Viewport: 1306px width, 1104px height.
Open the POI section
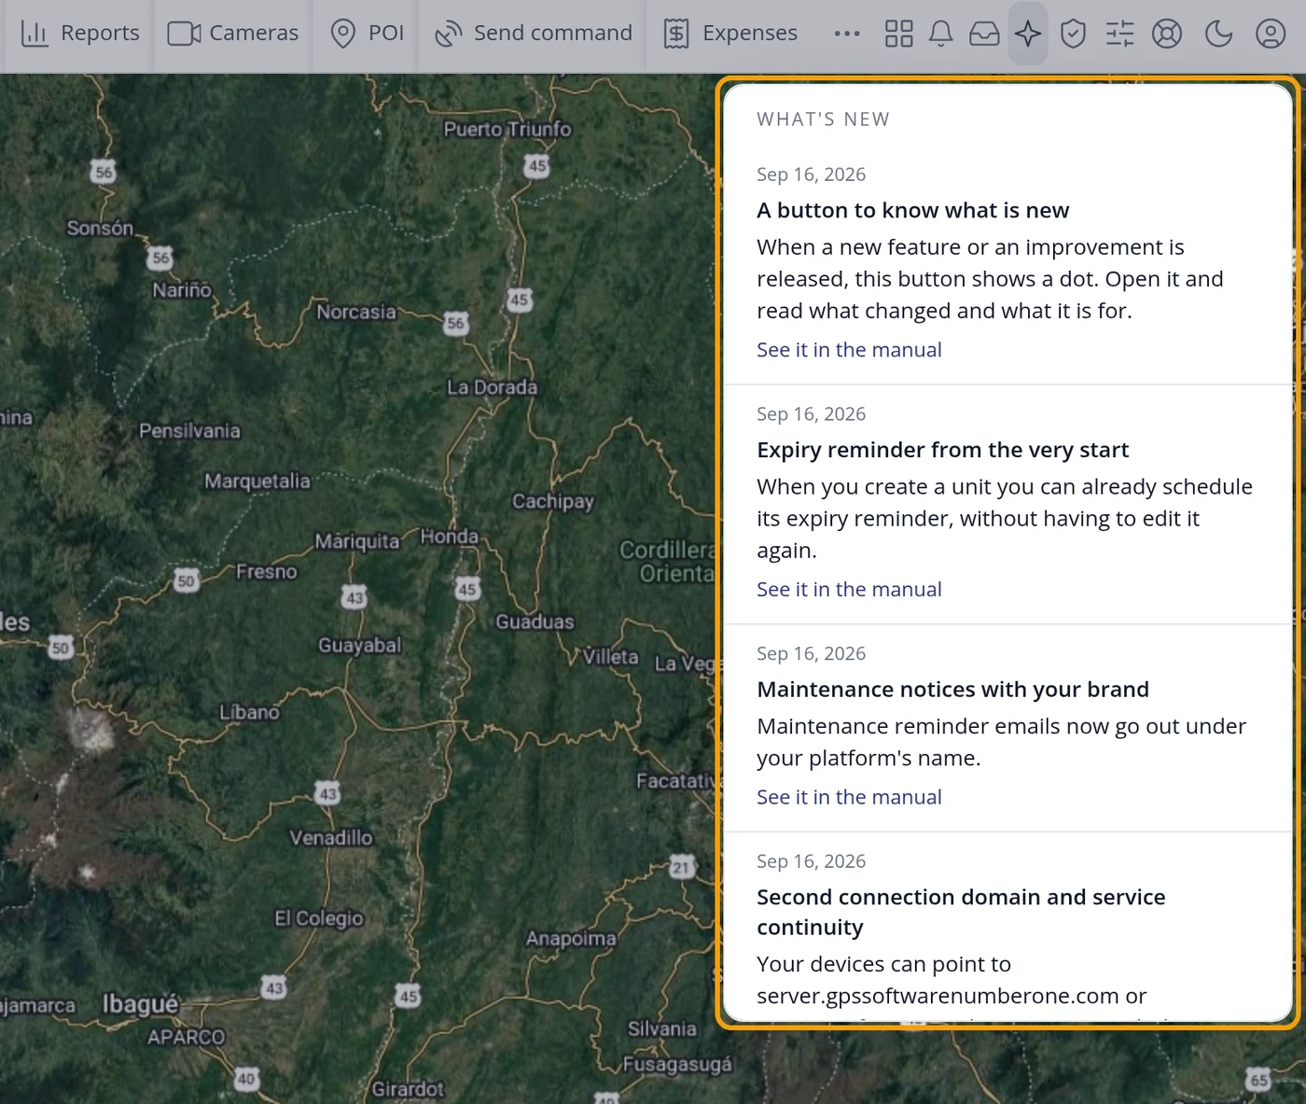pyautogui.click(x=367, y=34)
